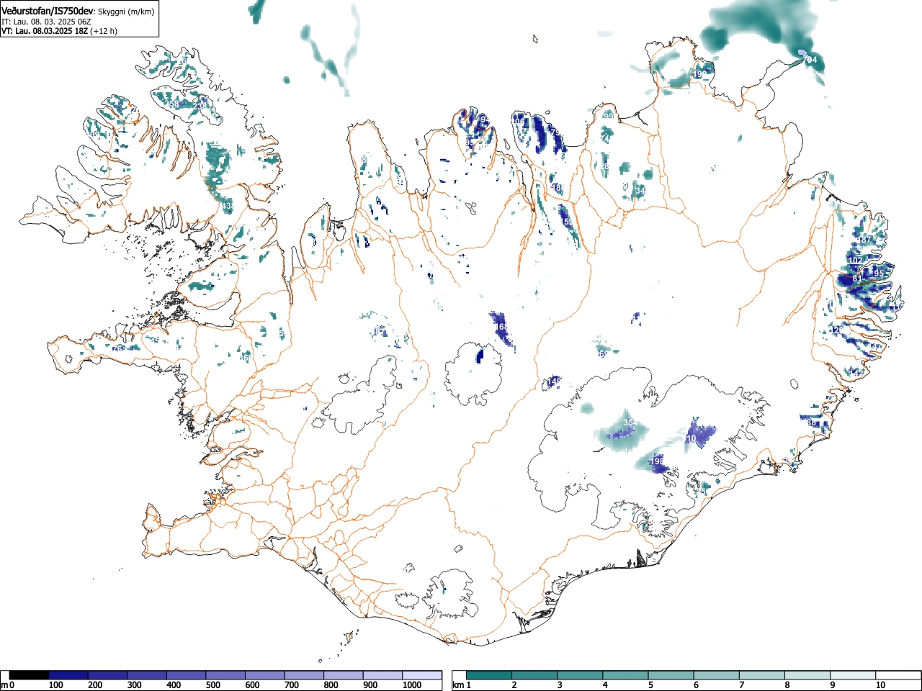Click the '354' visibility value on glacier
922x691 pixels.
630,423
